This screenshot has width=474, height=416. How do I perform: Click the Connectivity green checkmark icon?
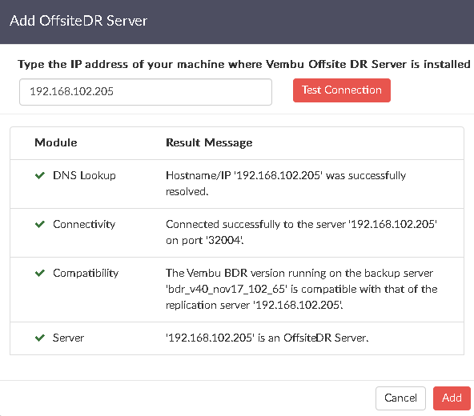click(40, 225)
